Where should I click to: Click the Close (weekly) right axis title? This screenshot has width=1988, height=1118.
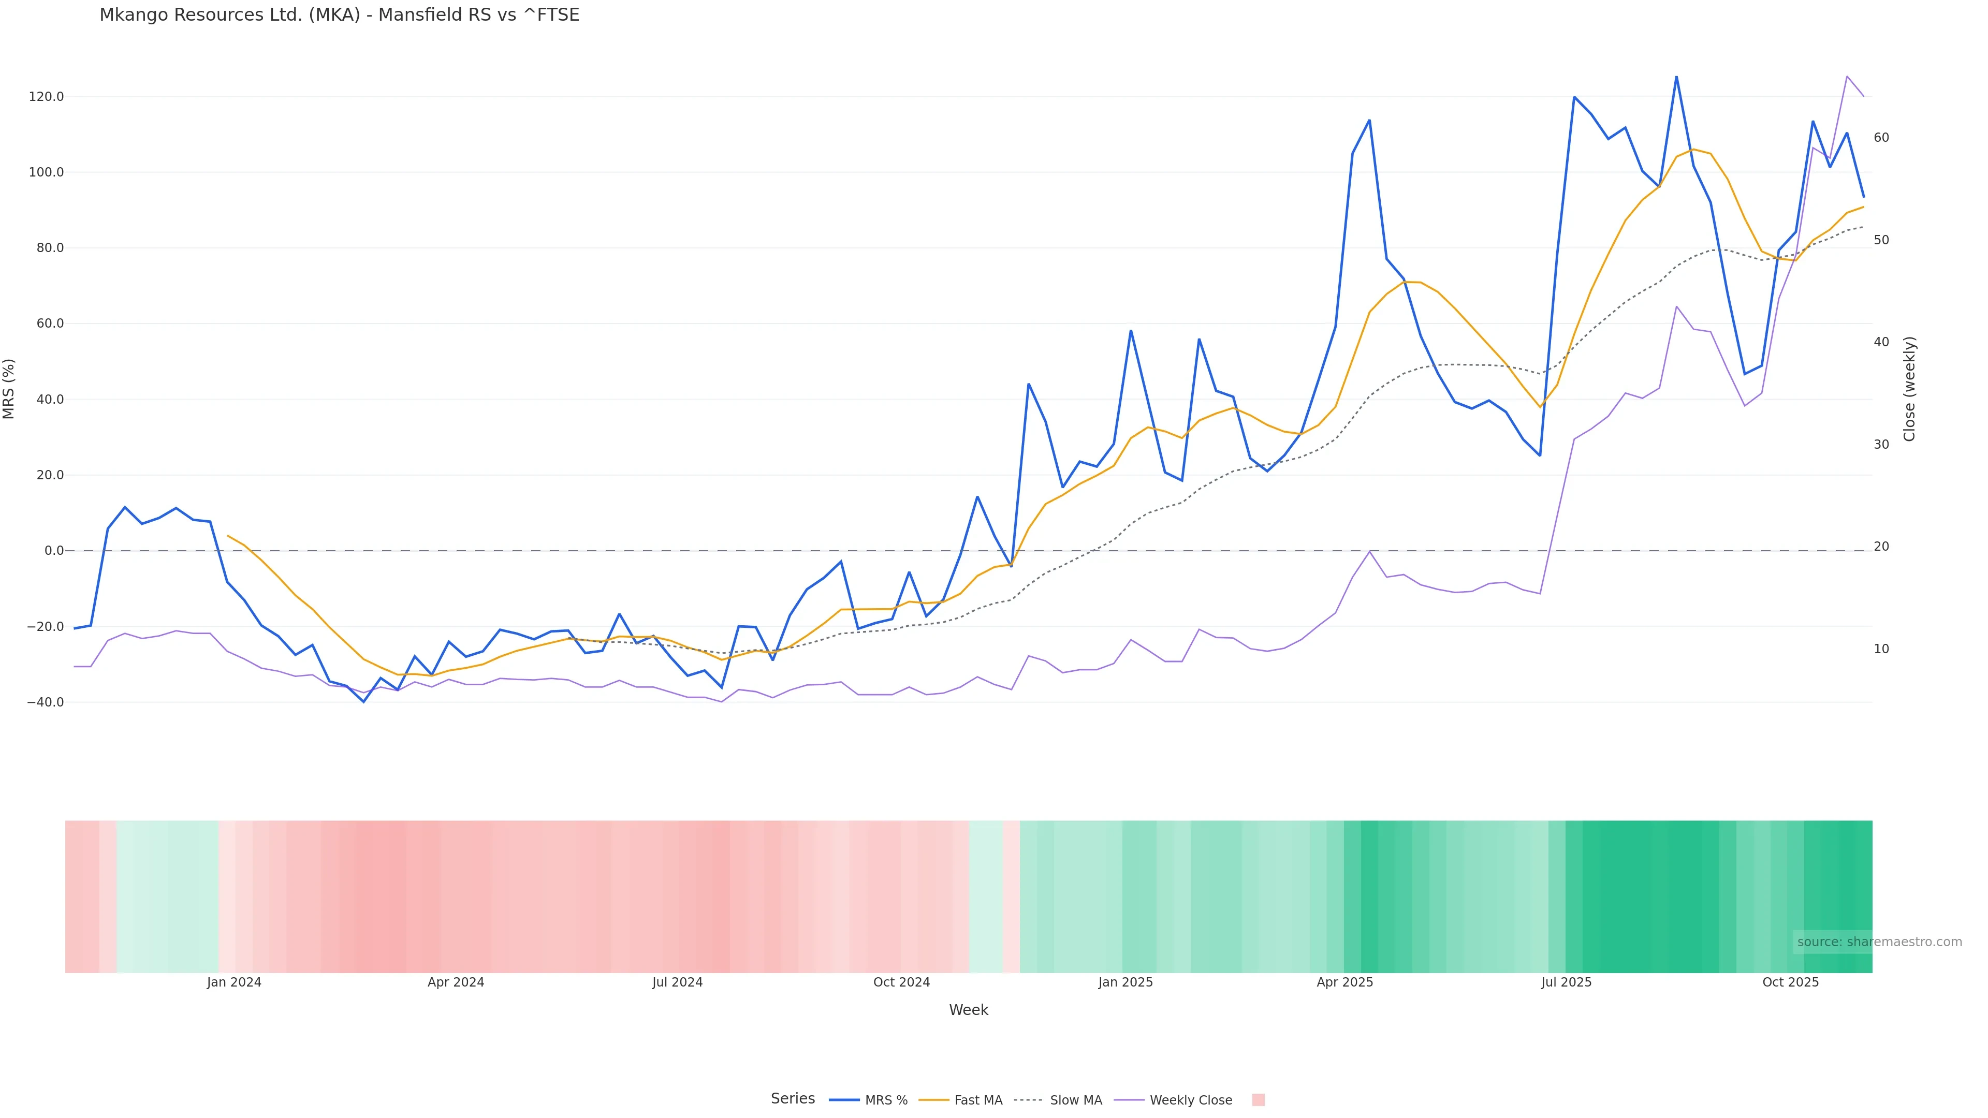pyautogui.click(x=1909, y=389)
